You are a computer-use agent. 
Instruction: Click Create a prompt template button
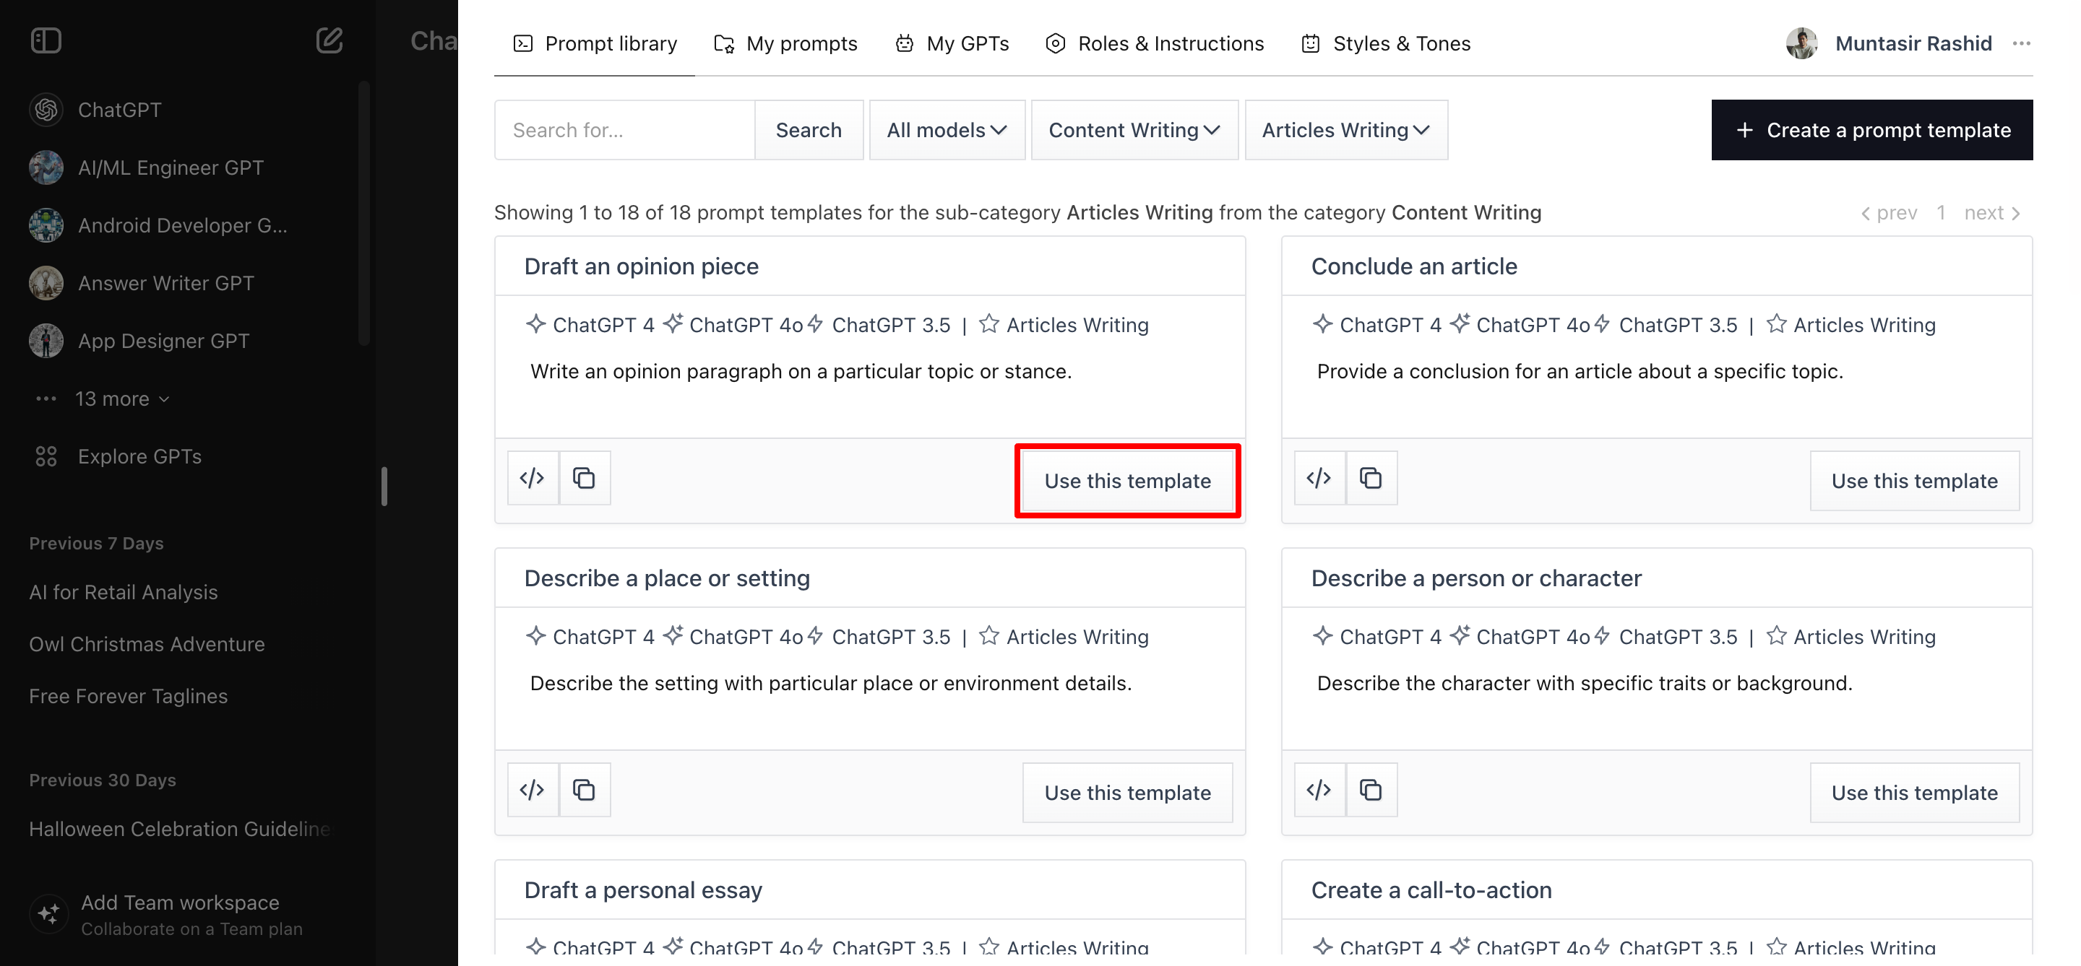coord(1871,130)
